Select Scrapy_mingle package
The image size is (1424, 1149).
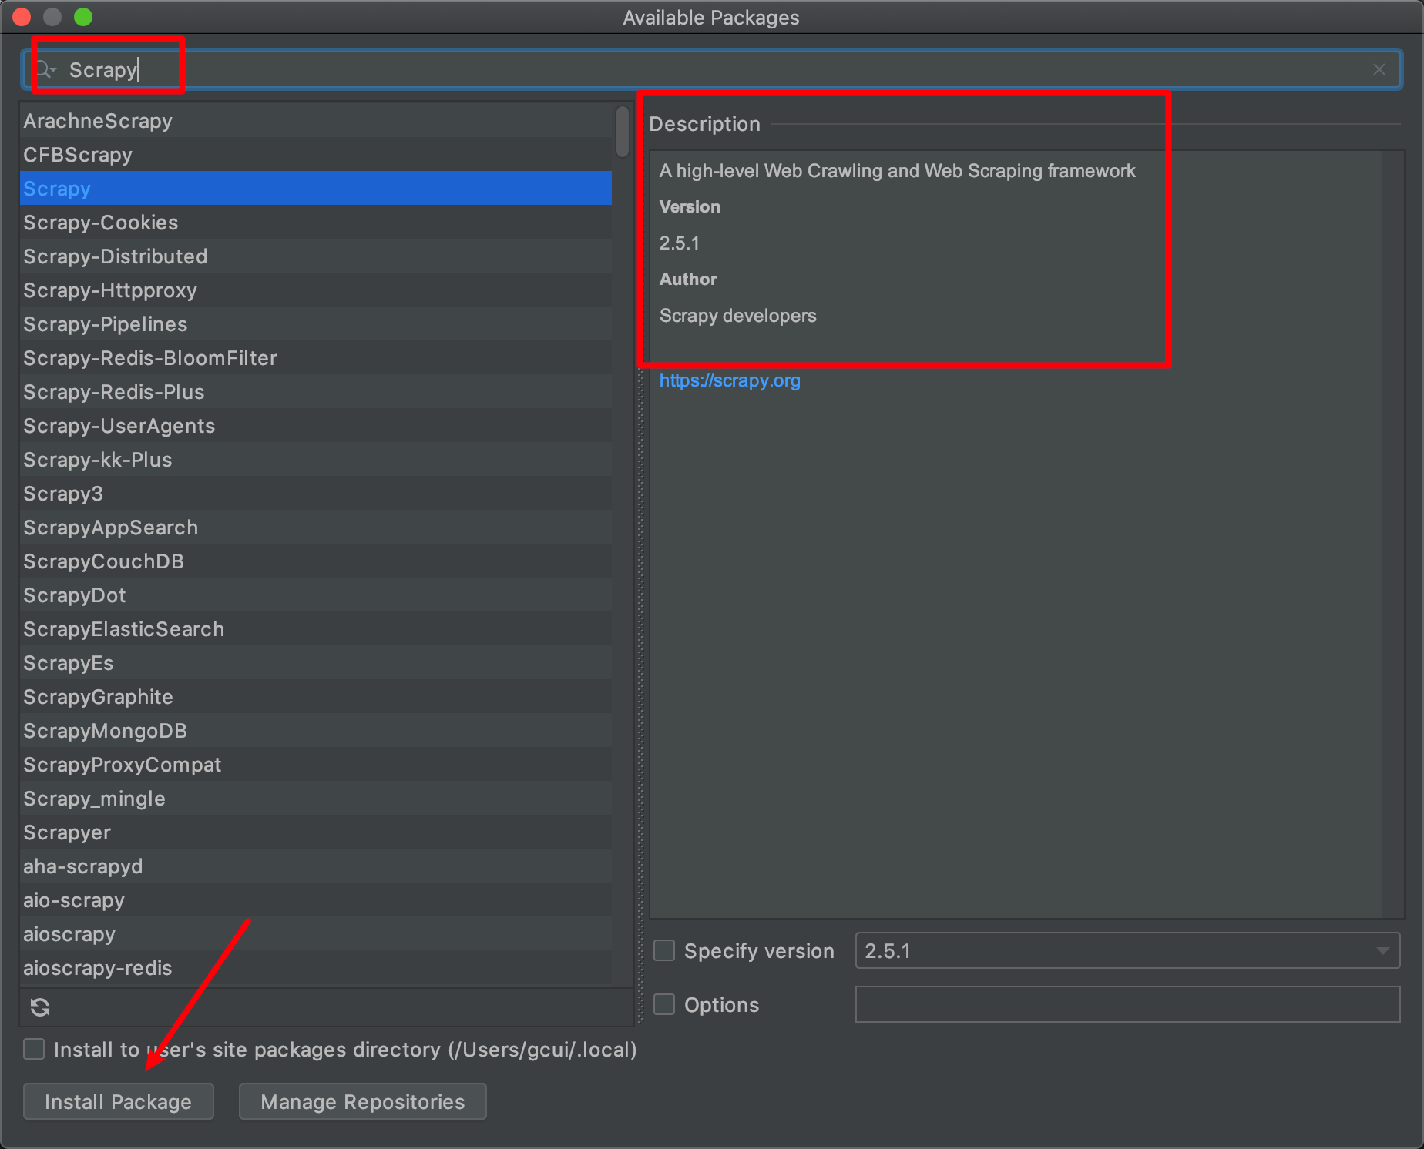316,799
